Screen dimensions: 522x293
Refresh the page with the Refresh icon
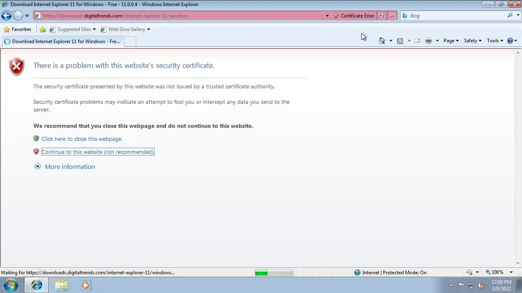point(382,16)
